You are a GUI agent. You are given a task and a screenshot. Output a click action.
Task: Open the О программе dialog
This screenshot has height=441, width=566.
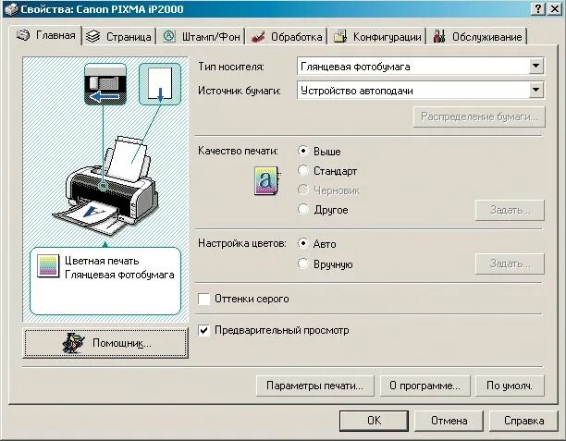pos(424,386)
